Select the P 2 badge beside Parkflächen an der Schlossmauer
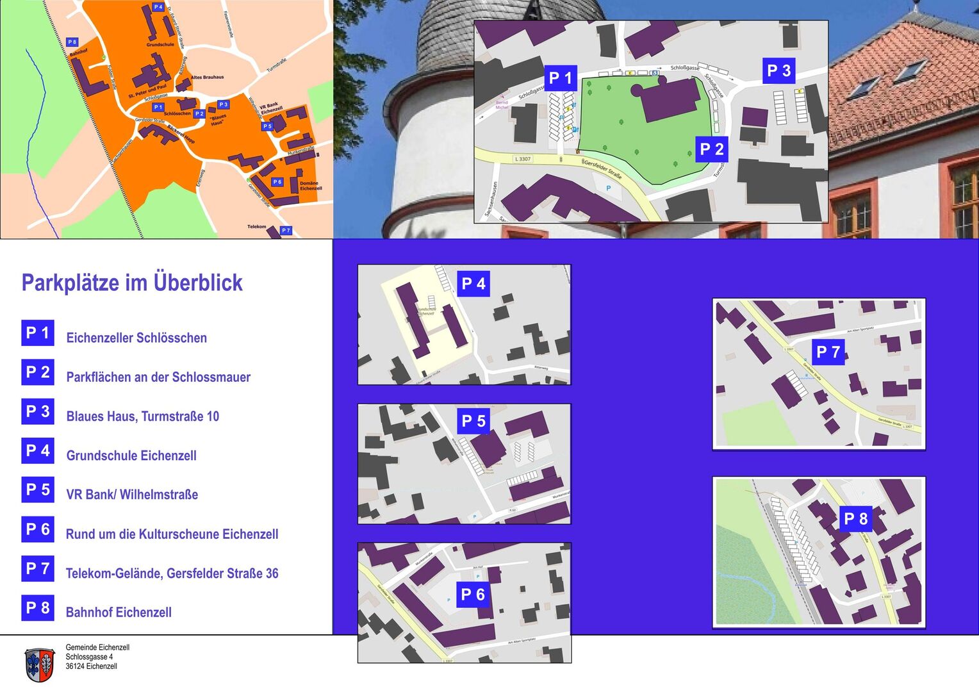Screen dimensions: 979x692 pos(38,372)
